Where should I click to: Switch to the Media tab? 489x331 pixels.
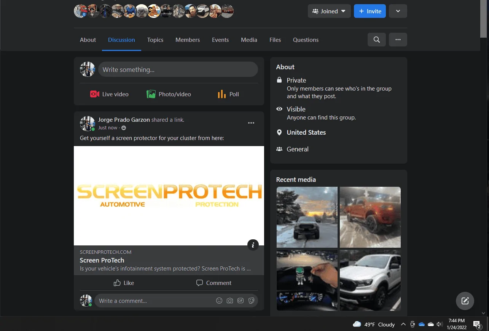(x=249, y=40)
